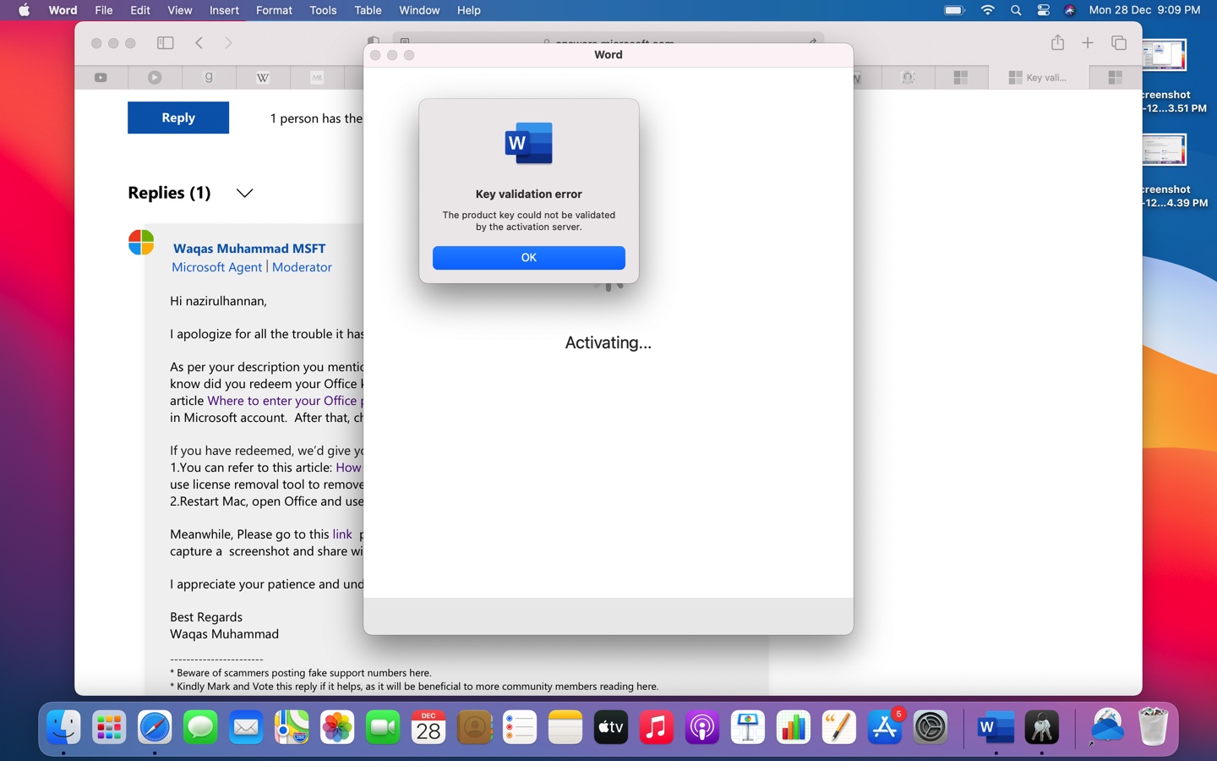Open the Format menu
This screenshot has width=1217, height=761.
274,10
